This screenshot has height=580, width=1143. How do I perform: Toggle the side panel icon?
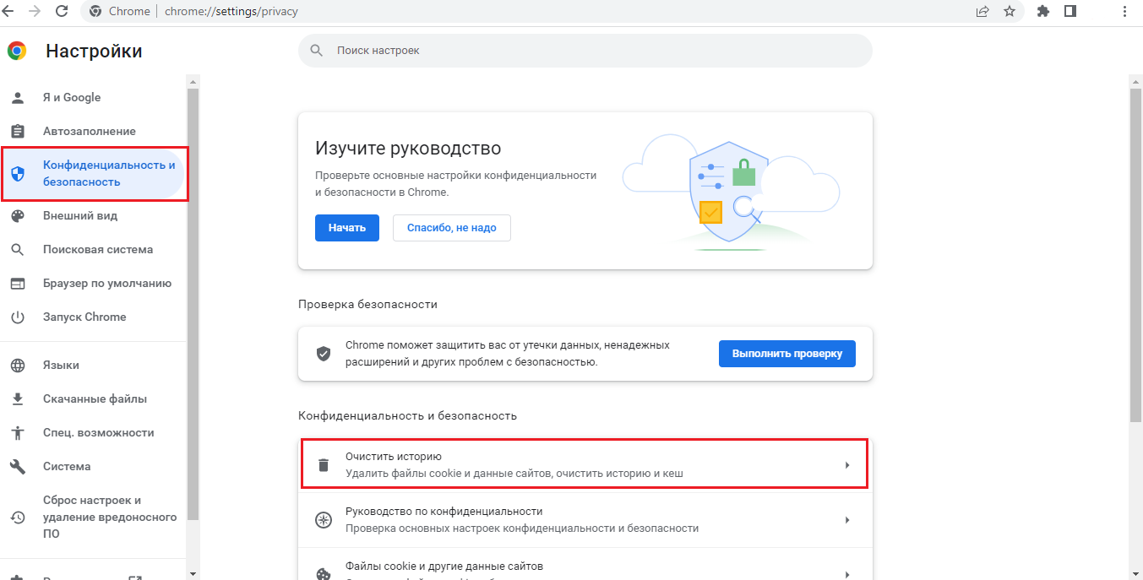tap(1070, 11)
